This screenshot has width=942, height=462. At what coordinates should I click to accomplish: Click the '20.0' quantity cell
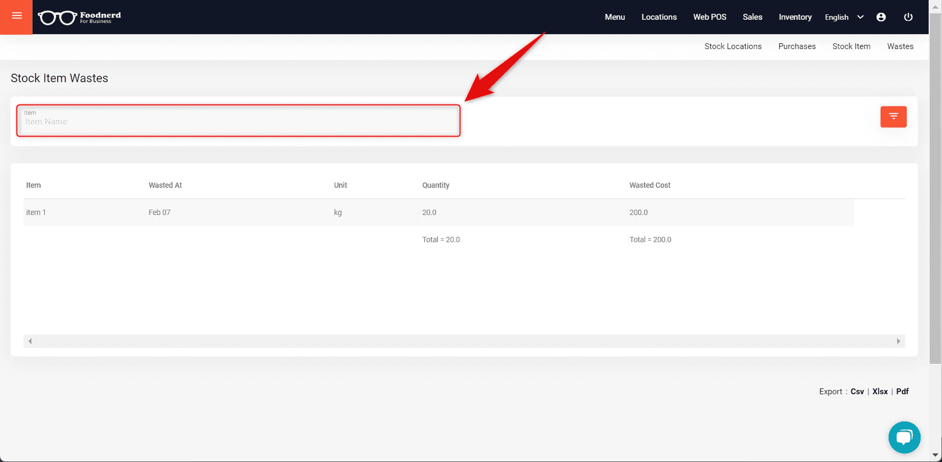pos(429,212)
